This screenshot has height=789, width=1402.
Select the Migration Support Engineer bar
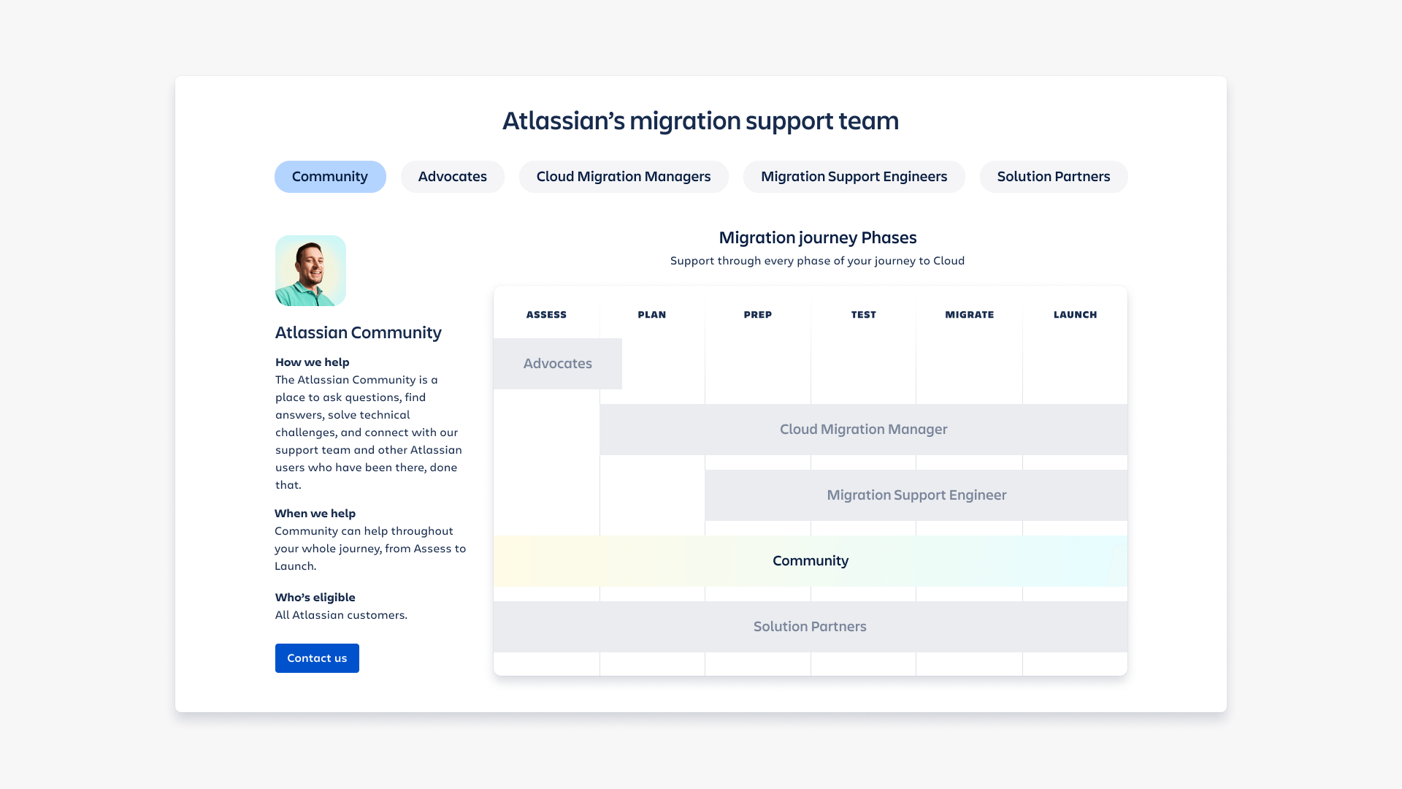916,495
